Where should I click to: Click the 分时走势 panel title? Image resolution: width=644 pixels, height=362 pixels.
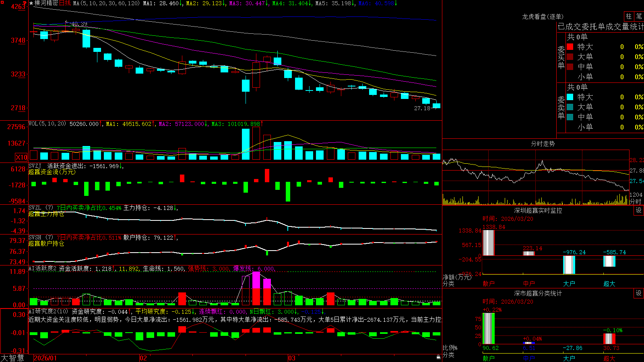543,144
